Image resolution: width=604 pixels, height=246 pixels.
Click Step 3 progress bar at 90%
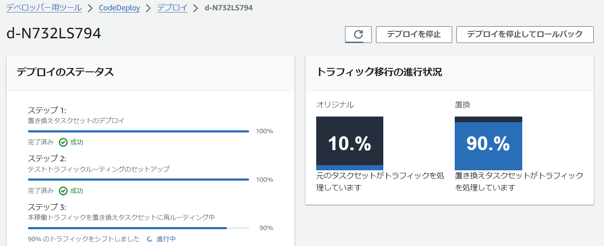click(139, 228)
